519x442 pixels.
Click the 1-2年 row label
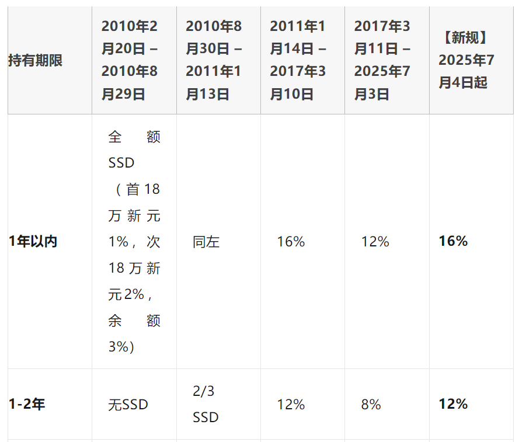pyautogui.click(x=27, y=404)
